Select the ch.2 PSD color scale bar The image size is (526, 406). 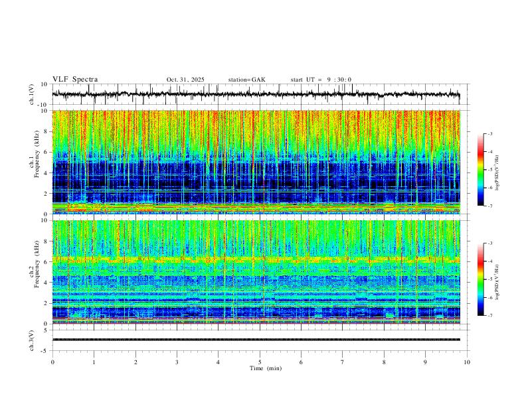[481, 279]
